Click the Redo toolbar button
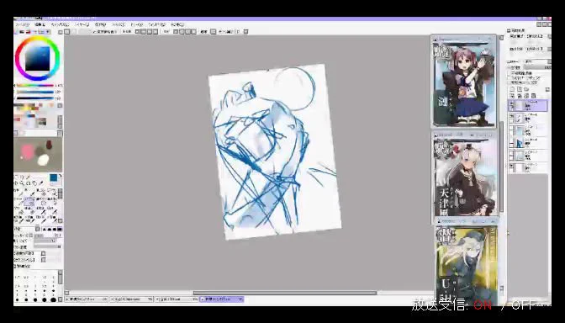This screenshot has width=565, height=323. point(73,32)
